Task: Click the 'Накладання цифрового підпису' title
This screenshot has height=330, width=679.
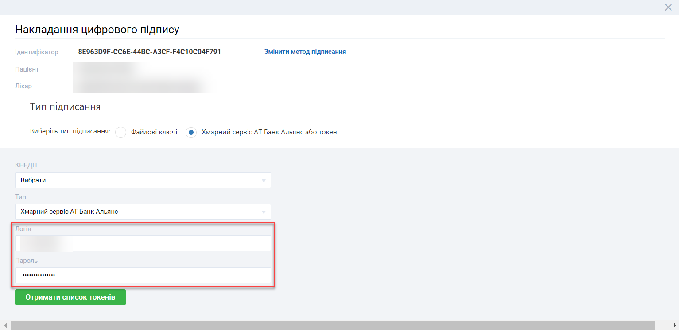Action: 97,30
